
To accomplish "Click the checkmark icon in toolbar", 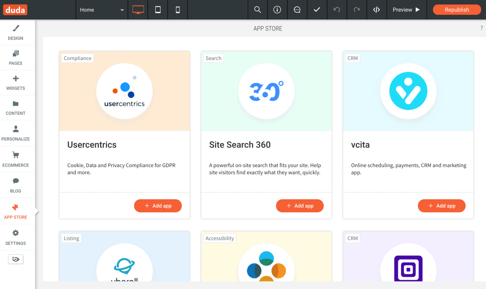I will (317, 10).
